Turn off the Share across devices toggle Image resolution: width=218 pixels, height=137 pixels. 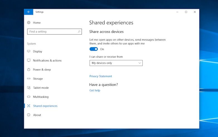click(94, 49)
